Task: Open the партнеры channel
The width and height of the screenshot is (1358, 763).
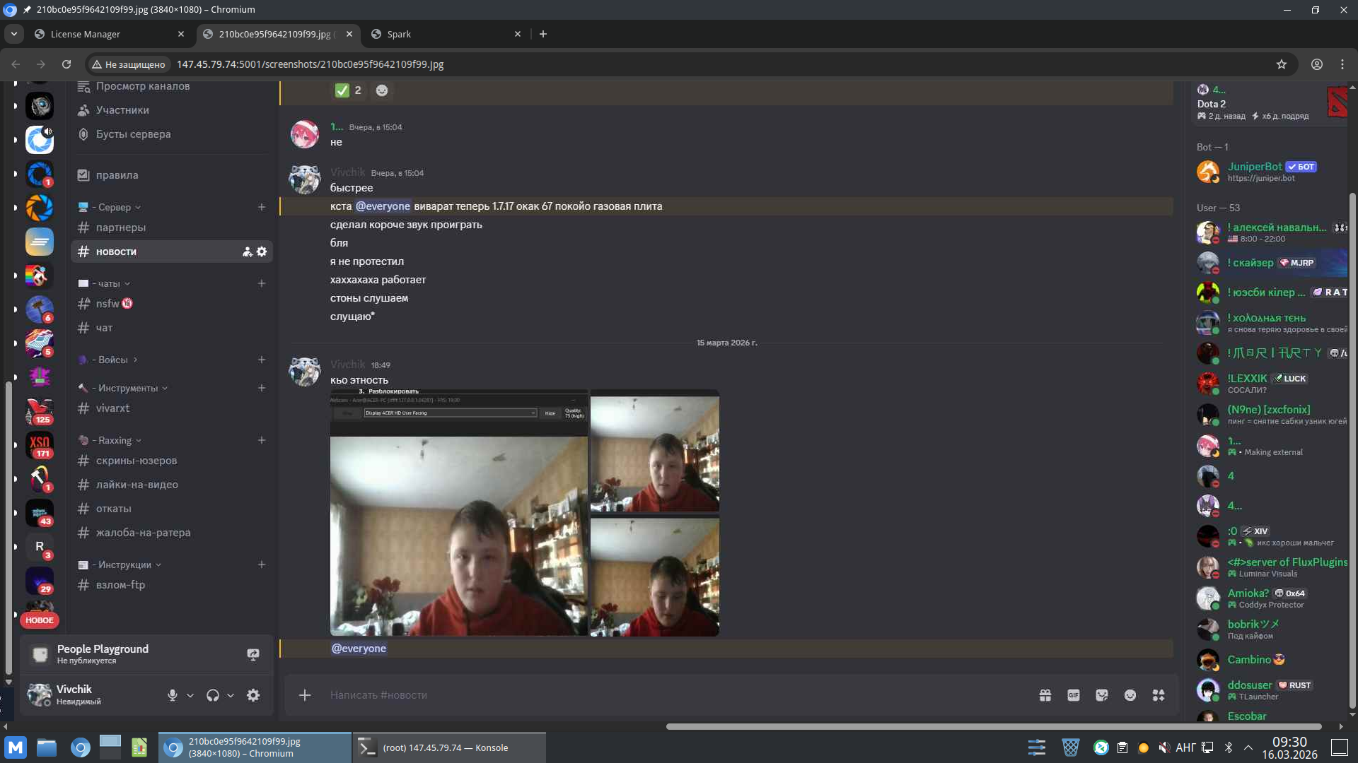Action: coord(121,227)
